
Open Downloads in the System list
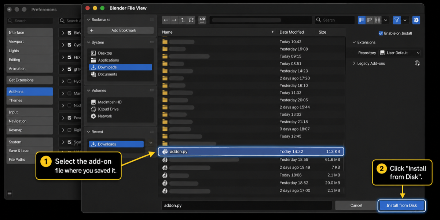tap(120, 67)
